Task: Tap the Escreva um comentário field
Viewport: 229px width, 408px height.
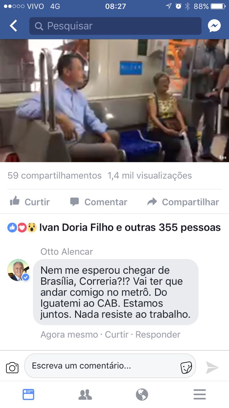Action: pyautogui.click(x=110, y=366)
